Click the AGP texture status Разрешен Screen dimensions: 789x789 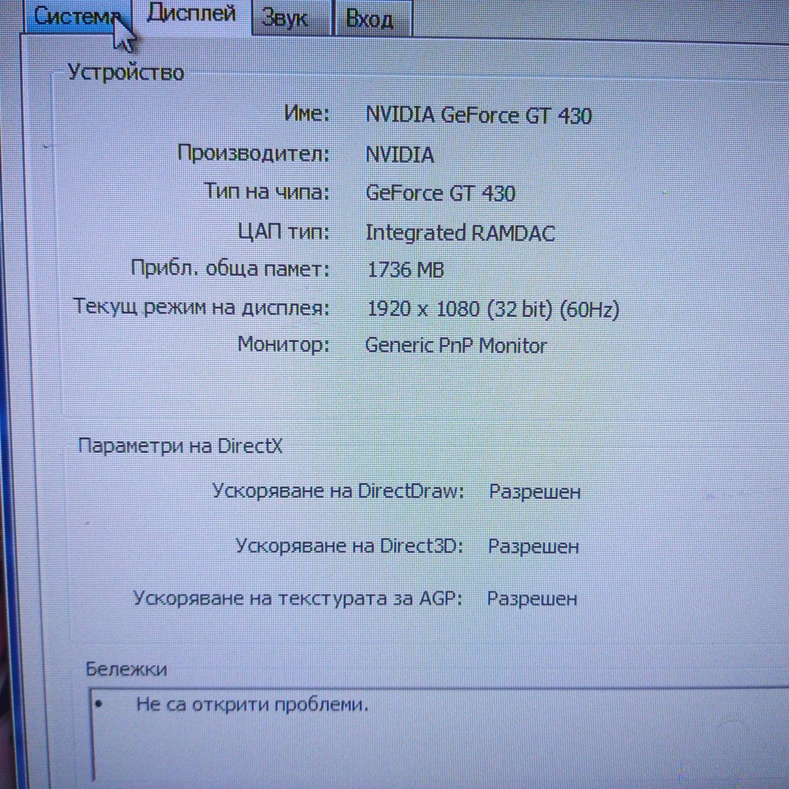(x=532, y=599)
